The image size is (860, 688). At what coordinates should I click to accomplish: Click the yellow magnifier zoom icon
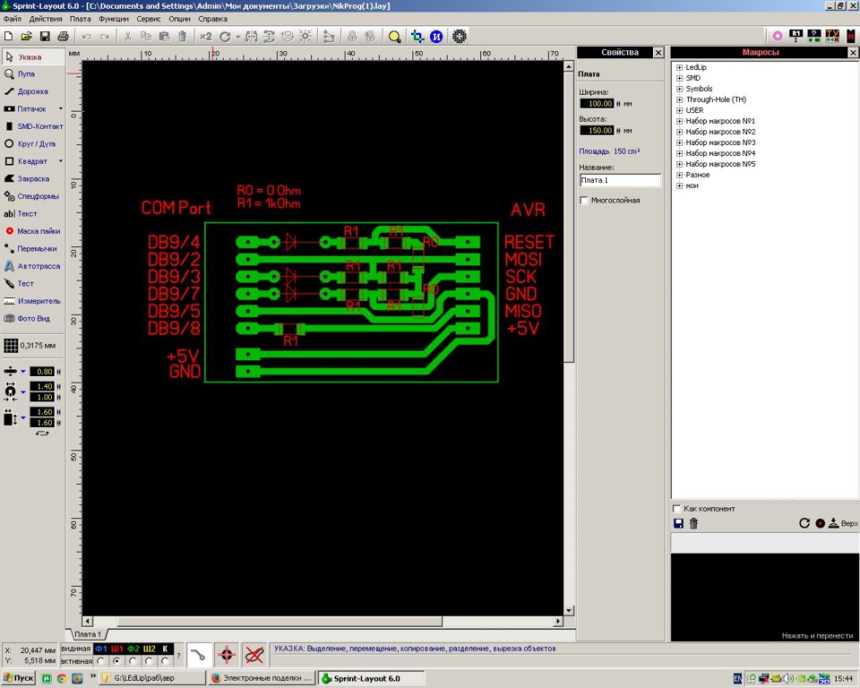click(394, 36)
